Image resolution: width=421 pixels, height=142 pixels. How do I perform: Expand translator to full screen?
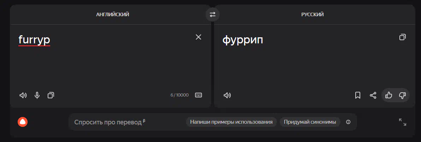(x=403, y=122)
